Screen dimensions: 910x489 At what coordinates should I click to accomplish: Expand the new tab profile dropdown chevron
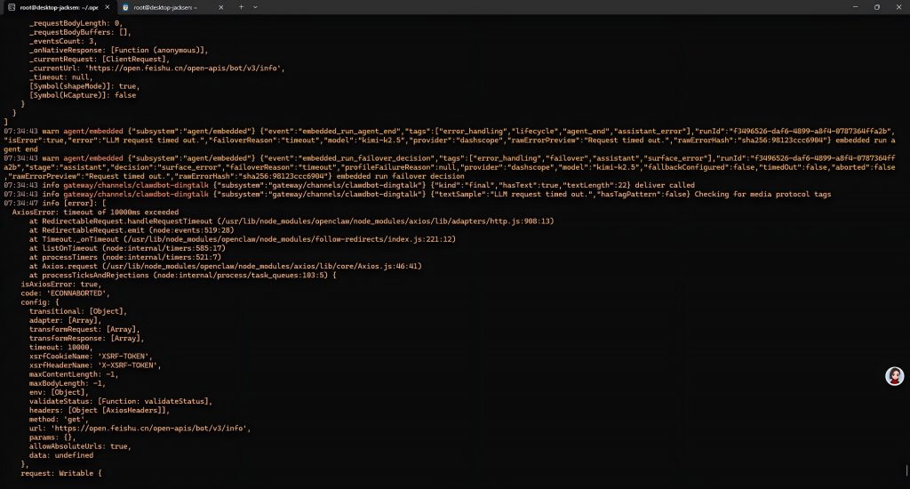pyautogui.click(x=256, y=7)
